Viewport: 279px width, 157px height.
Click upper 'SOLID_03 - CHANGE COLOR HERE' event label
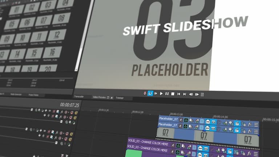pos(148,142)
